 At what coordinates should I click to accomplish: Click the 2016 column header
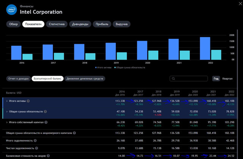[120, 93]
